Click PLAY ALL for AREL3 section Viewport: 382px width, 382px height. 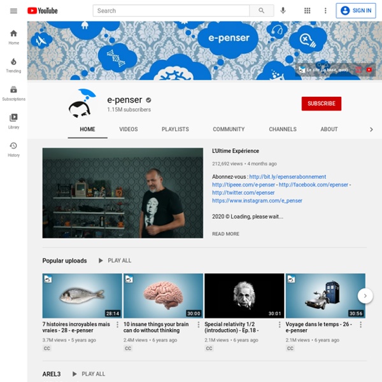(x=89, y=374)
